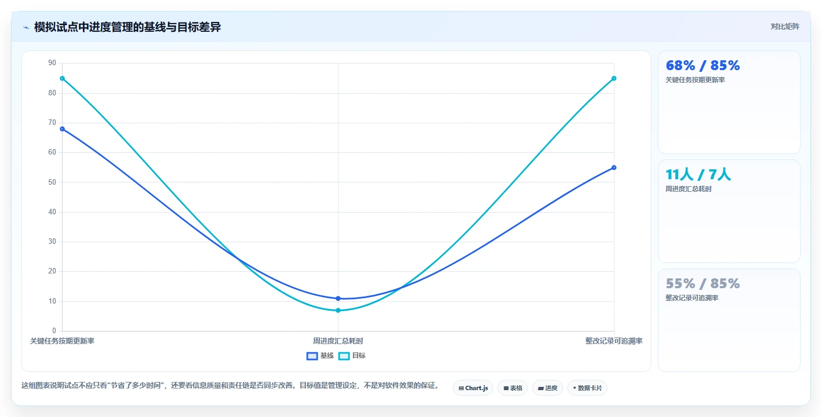Click the card title 模拟试点中进度管理的基线与目标差异
The height and width of the screenshot is (417, 822).
coord(127,27)
